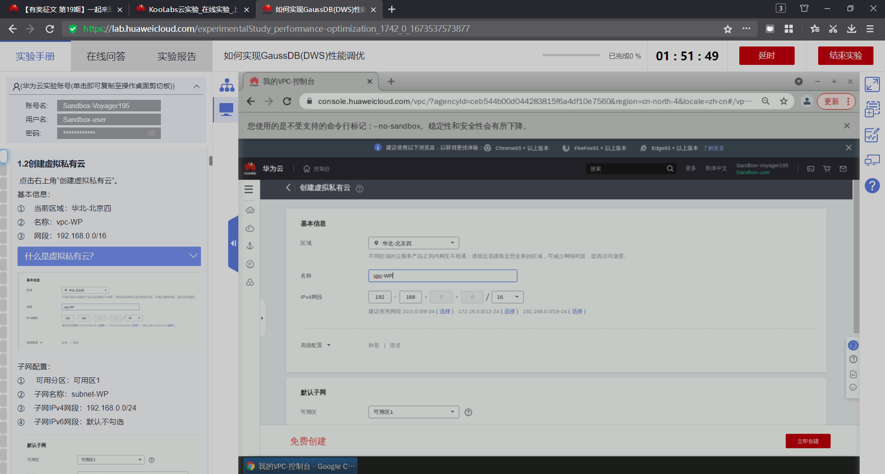Open the subnet mask dropdown showing 16

507,297
